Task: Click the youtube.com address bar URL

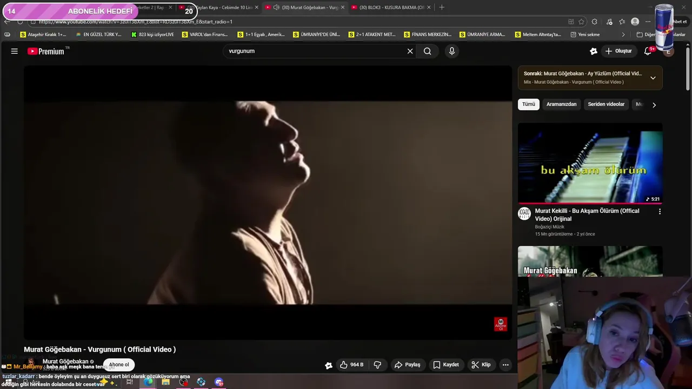Action: (x=135, y=22)
